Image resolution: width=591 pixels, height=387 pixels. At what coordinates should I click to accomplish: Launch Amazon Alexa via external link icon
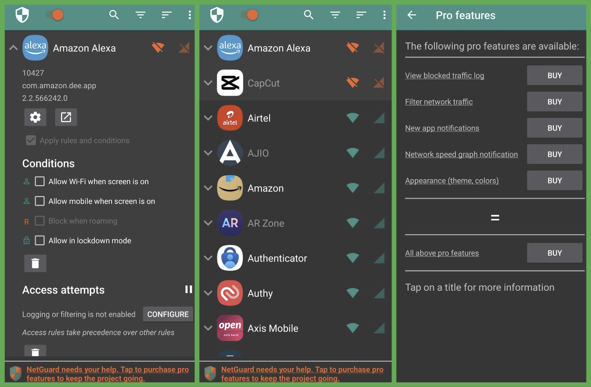[66, 117]
